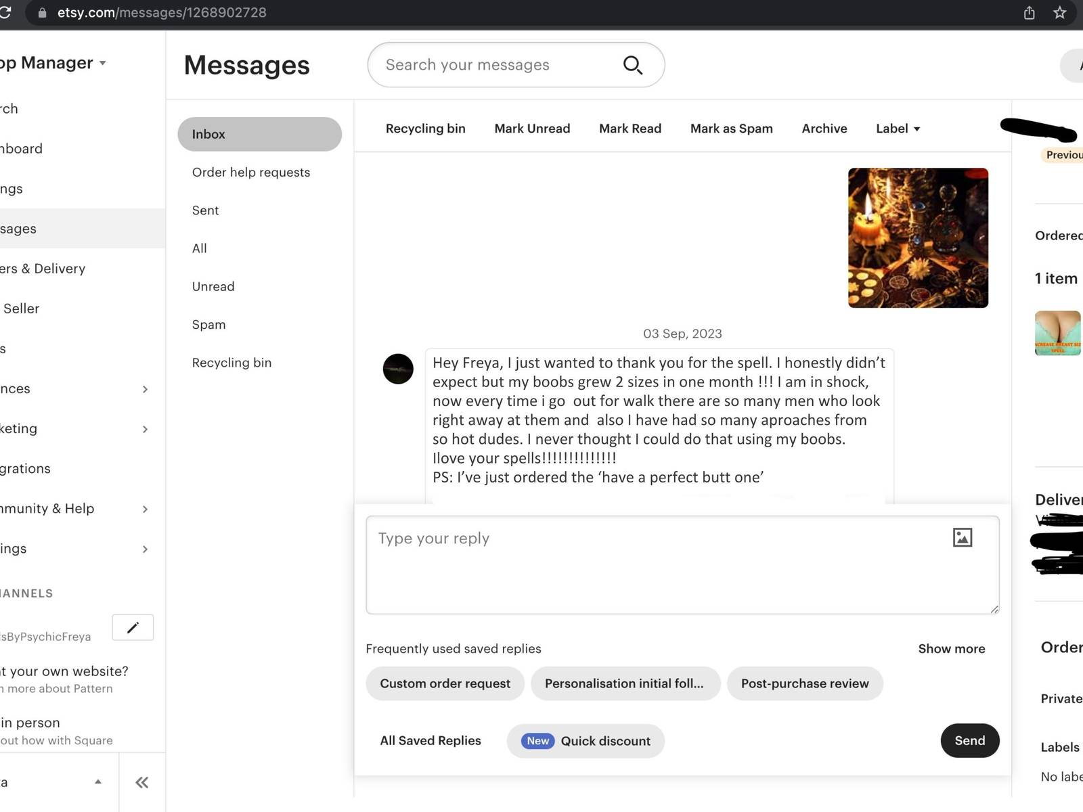
Task: Insert the Custom order request saved reply
Action: tap(445, 683)
